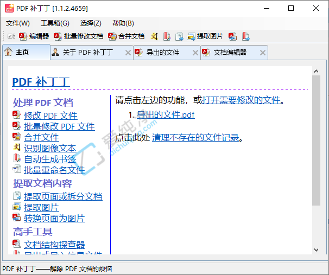The width and height of the screenshot is (329, 275).
Task: Click the auto-bookmark toolbar icon
Action: [x=167, y=36]
